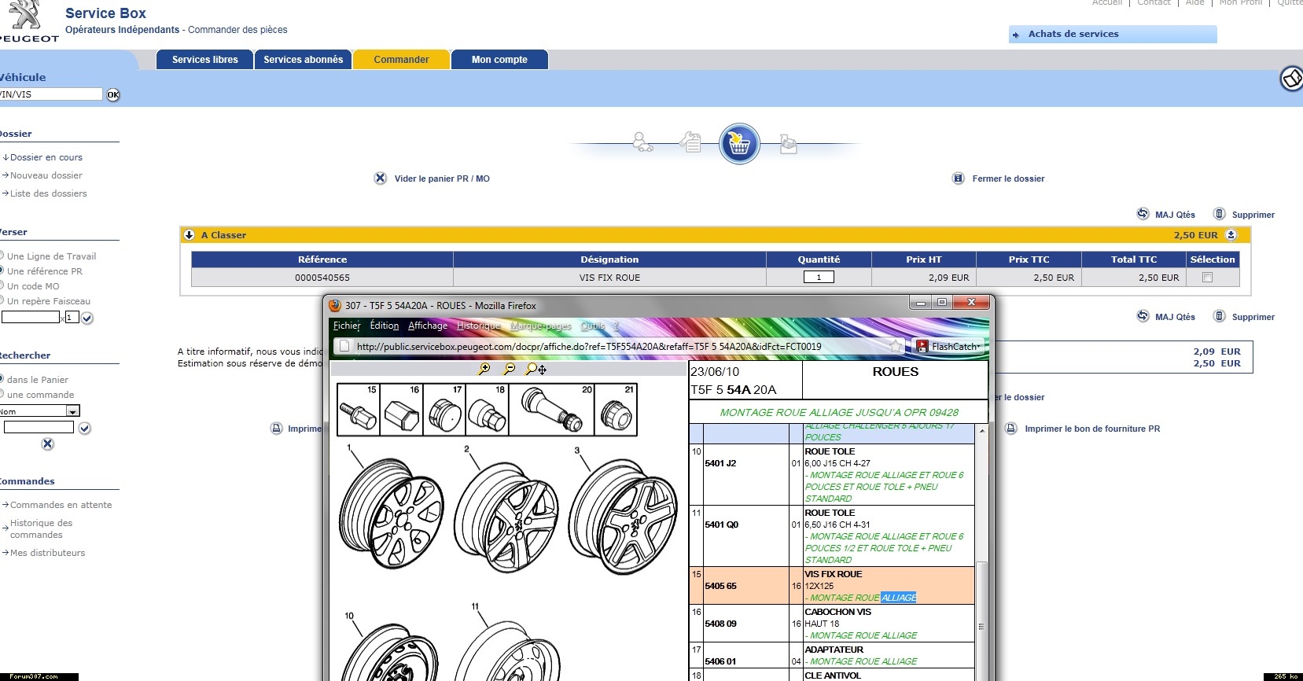Switch to the Commander tab

401,60
